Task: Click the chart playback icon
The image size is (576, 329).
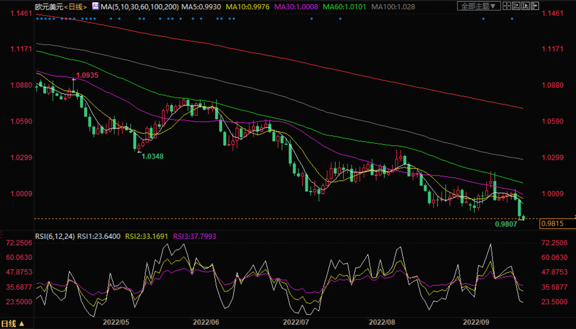Action: (525, 6)
